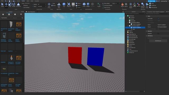Screen dimensions: 169x95
Task: Activate the Transform tool
Action: 18,5
